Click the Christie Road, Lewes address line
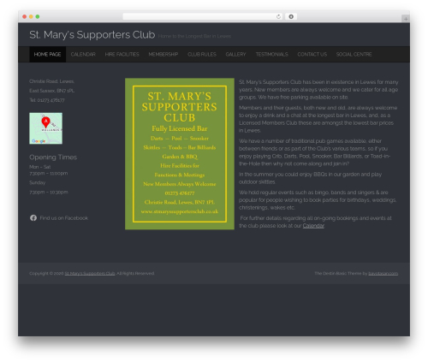428x362 pixels. pyautogui.click(x=51, y=81)
